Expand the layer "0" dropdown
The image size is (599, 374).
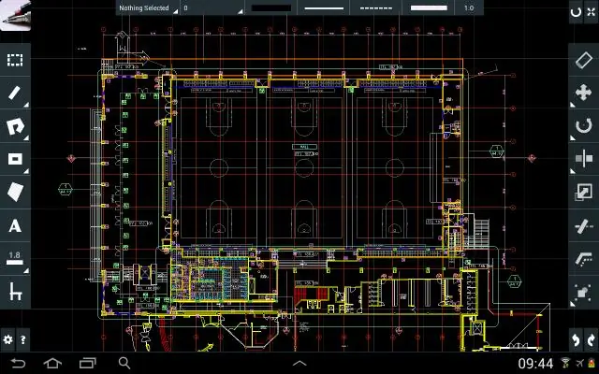coord(212,8)
